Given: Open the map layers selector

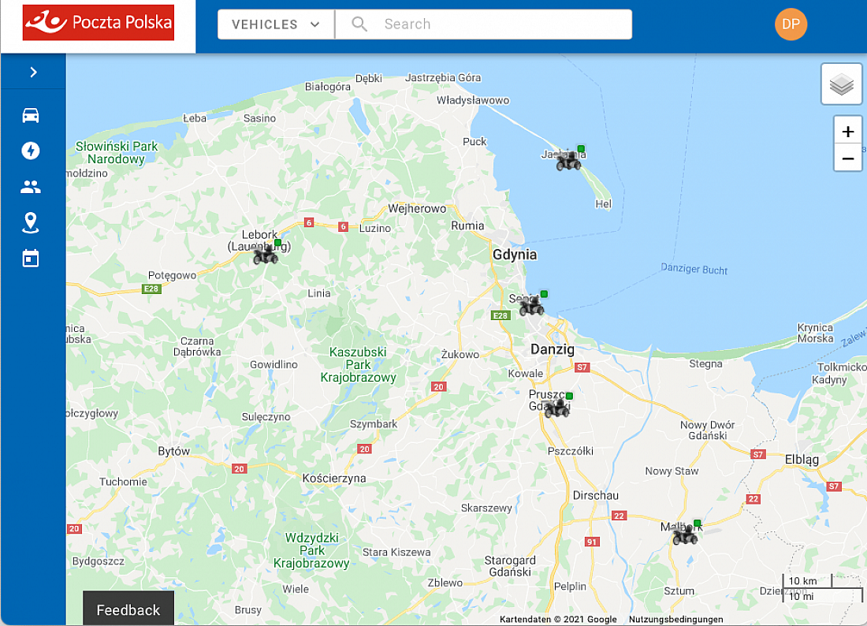Looking at the screenshot, I should coord(841,84).
